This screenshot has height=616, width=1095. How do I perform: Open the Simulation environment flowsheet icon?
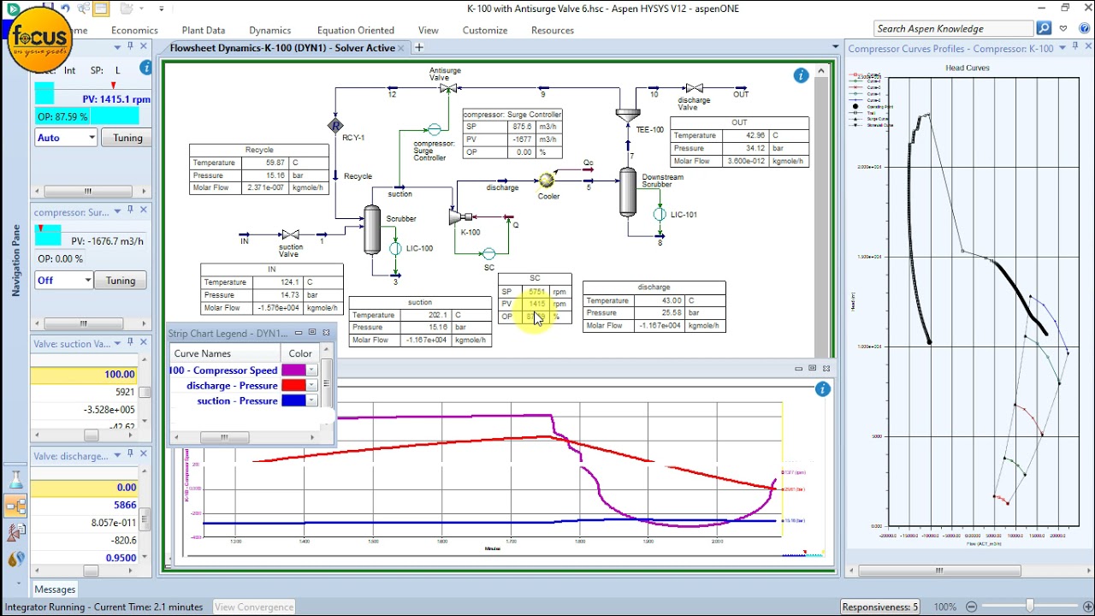(15, 506)
